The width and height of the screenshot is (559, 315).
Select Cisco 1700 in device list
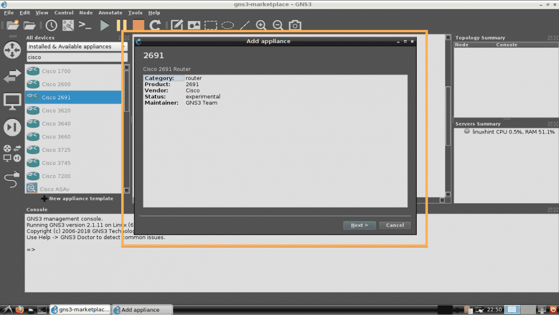click(x=73, y=71)
